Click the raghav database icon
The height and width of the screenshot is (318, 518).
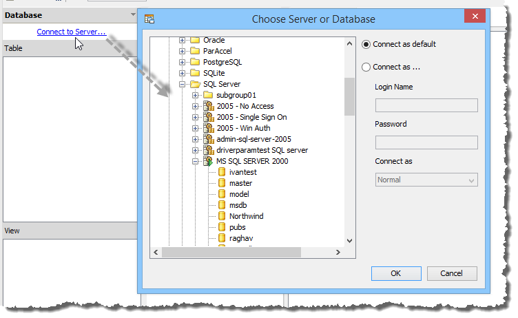(222, 238)
